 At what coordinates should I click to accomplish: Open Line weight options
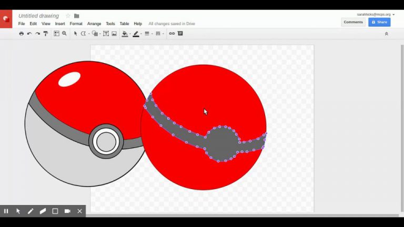click(147, 34)
